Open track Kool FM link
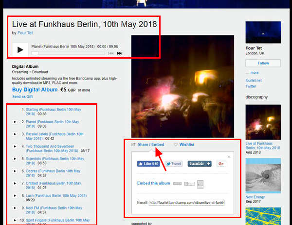This screenshot has height=225, width=292. click(54, 210)
